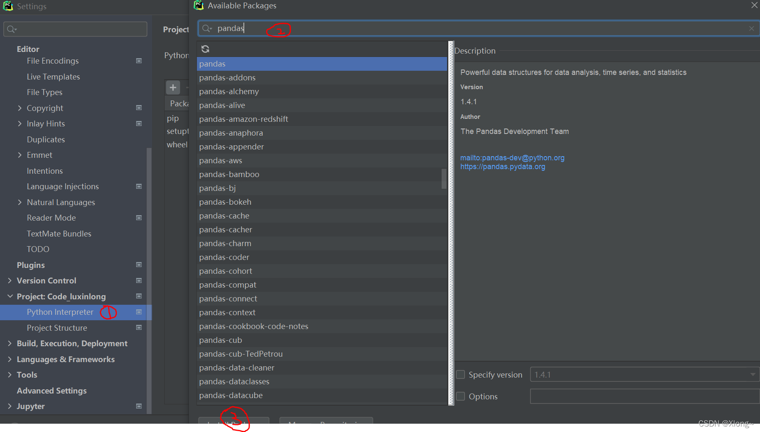Click the search magnifier icon in Available Packages
Screen dimensions: 760x432
(207, 28)
